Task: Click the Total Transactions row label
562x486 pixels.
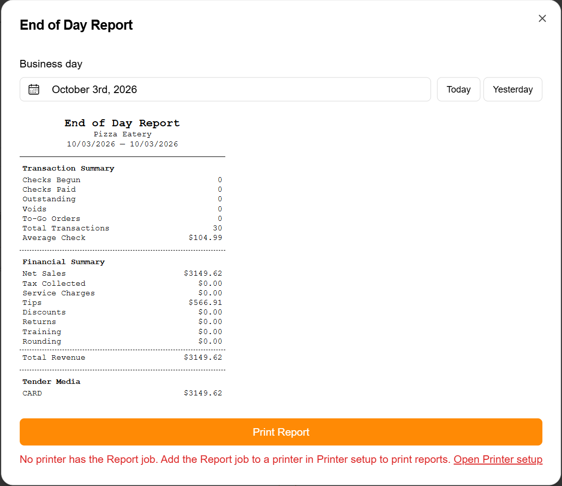Action: click(x=66, y=228)
